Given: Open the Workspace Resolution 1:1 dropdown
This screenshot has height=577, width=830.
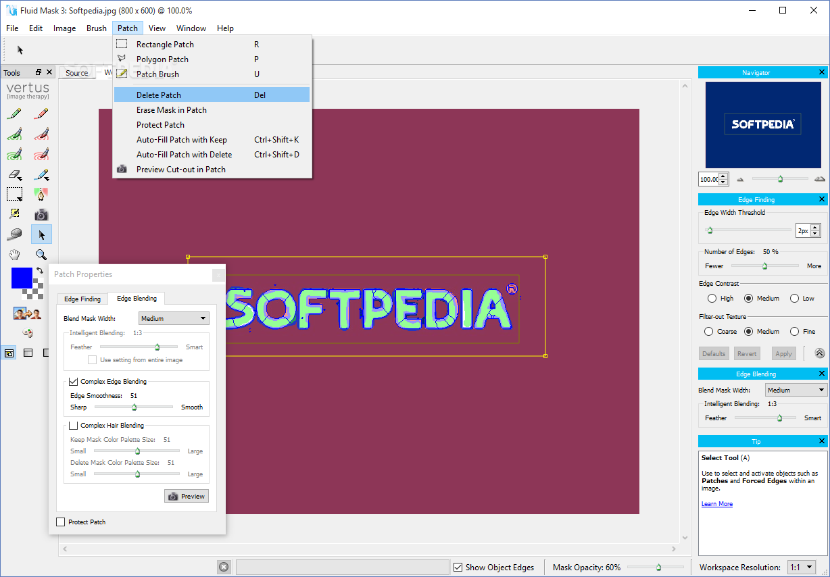Looking at the screenshot, I should tap(801, 568).
